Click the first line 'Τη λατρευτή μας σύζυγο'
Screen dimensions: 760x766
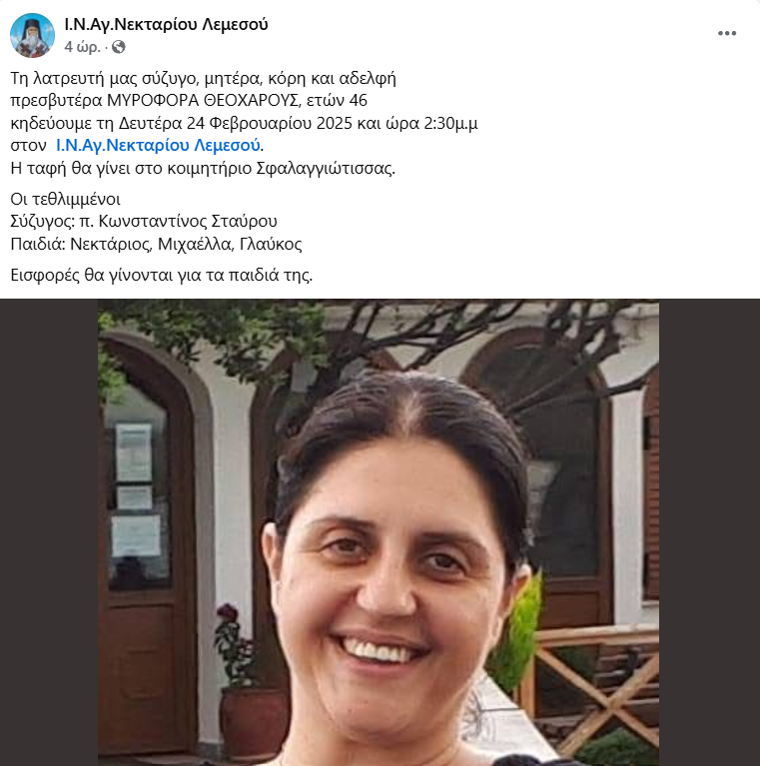tap(203, 78)
